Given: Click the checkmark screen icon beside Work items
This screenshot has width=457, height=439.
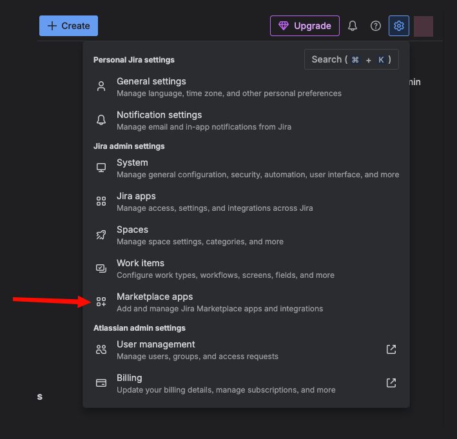Looking at the screenshot, I should point(101,268).
